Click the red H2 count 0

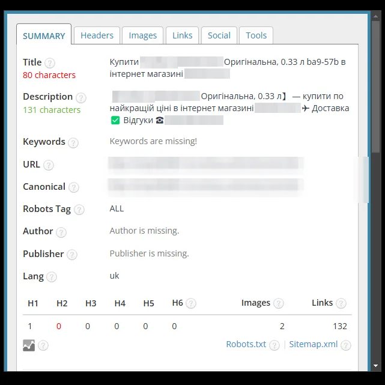pyautogui.click(x=59, y=326)
